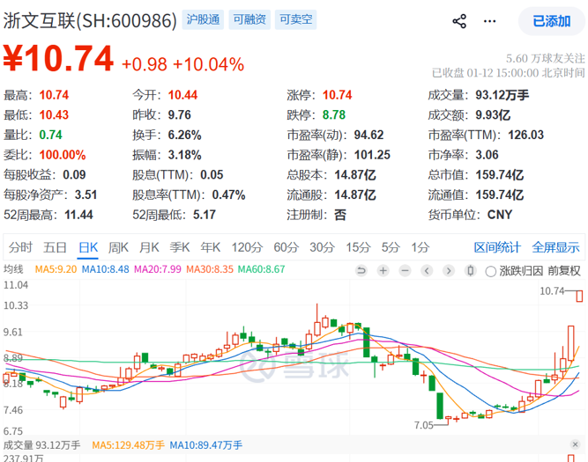Click the 全屏显示 fullscreen link

pos(555,247)
